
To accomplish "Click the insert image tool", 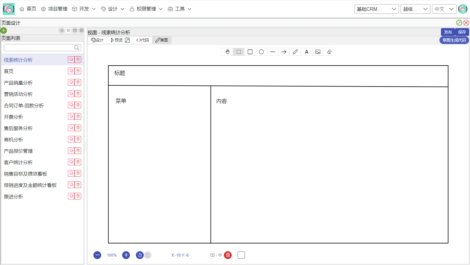I will [318, 52].
